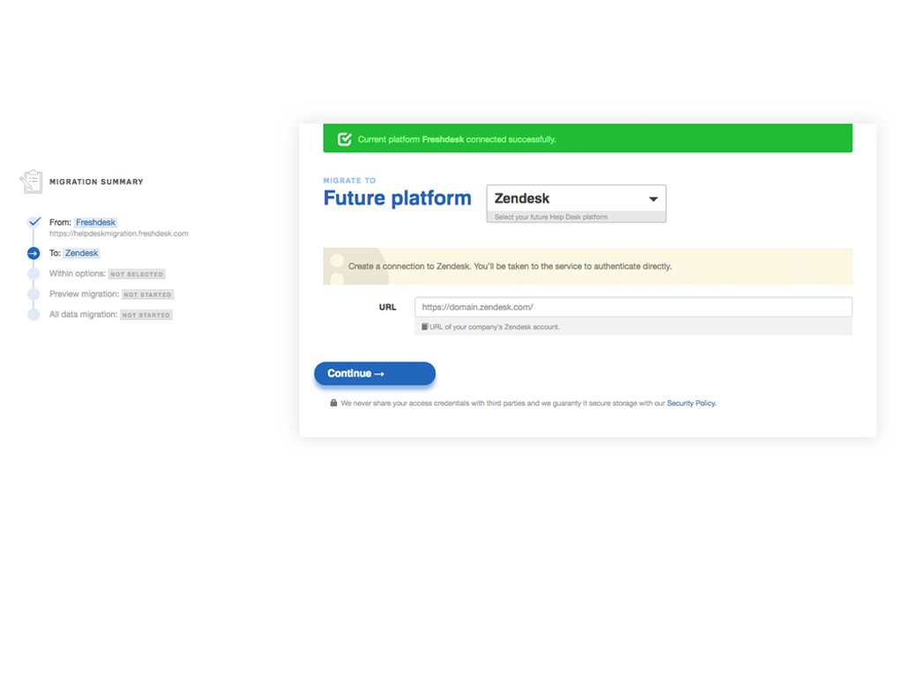Click the person icon in yellow notice
This screenshot has height=677, width=903.
point(335,265)
